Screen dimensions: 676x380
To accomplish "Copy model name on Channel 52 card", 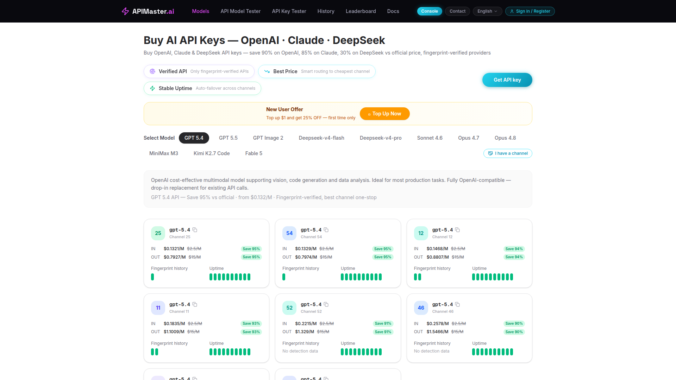I will tap(326, 304).
